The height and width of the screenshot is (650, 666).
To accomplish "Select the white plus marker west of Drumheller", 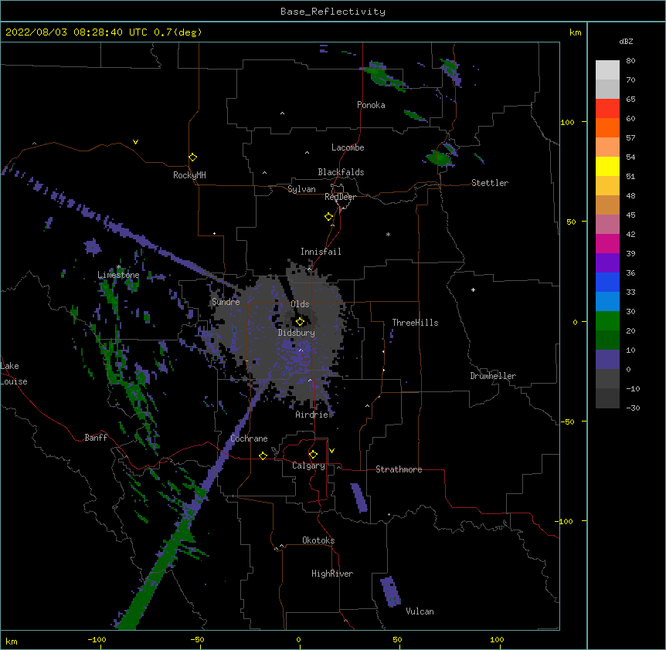I will (x=473, y=289).
